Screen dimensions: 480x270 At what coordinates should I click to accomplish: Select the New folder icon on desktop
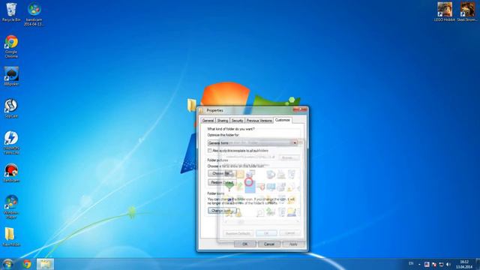click(x=11, y=237)
